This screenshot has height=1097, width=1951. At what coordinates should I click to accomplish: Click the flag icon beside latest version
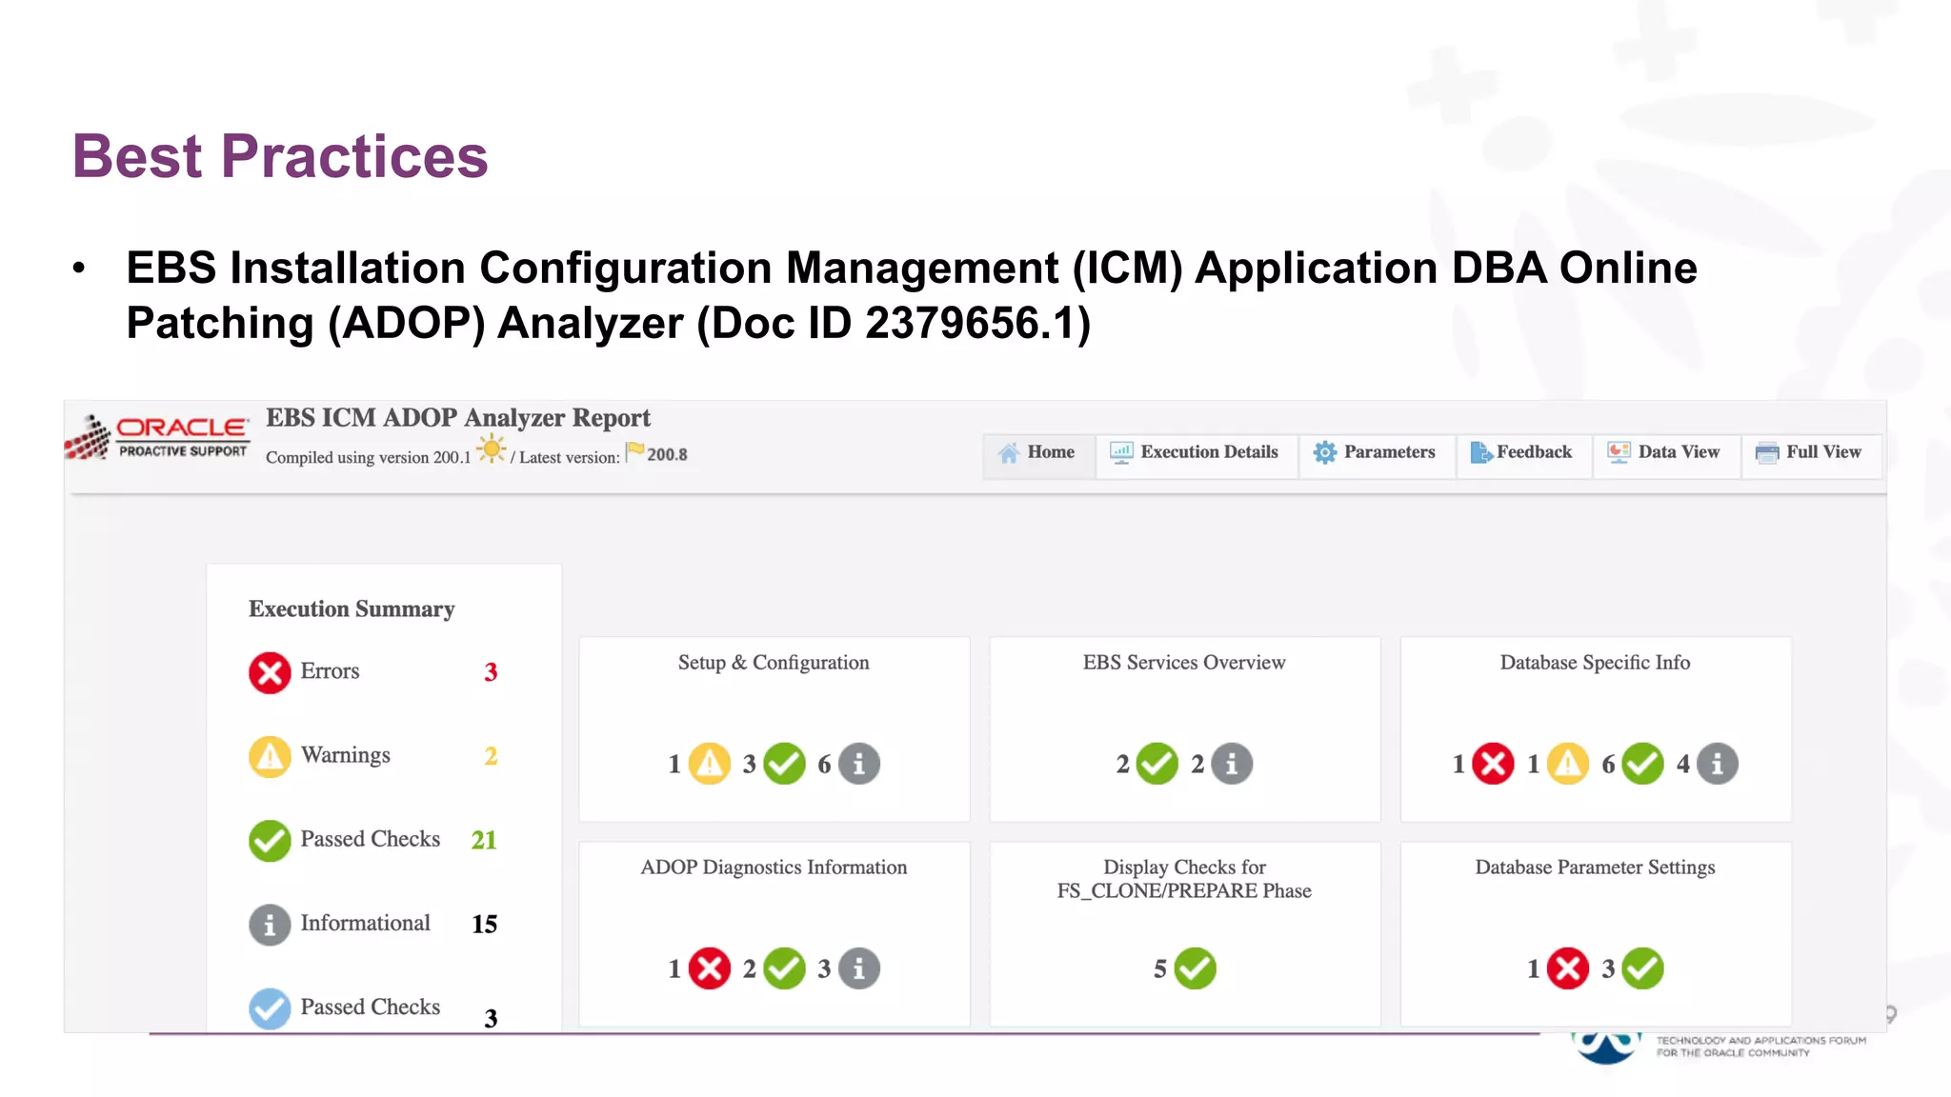coord(635,451)
